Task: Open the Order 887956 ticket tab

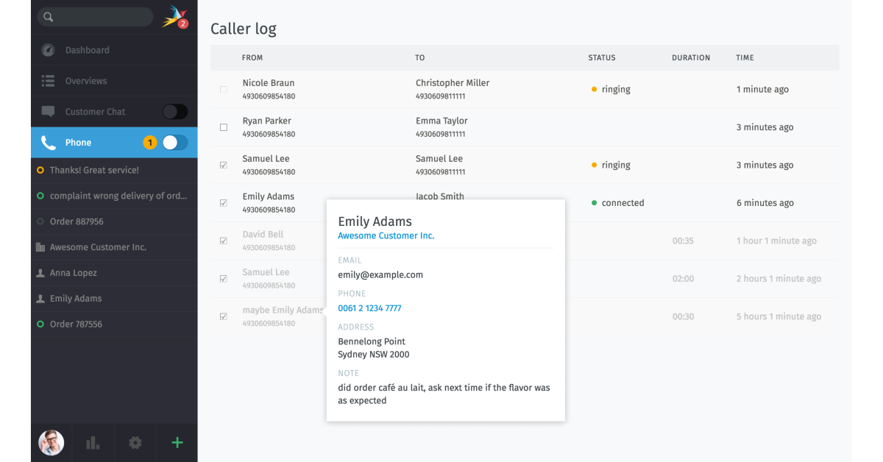Action: [x=114, y=221]
